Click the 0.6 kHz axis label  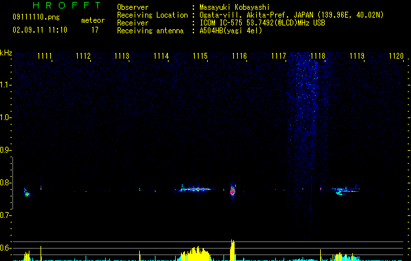coord(5,248)
